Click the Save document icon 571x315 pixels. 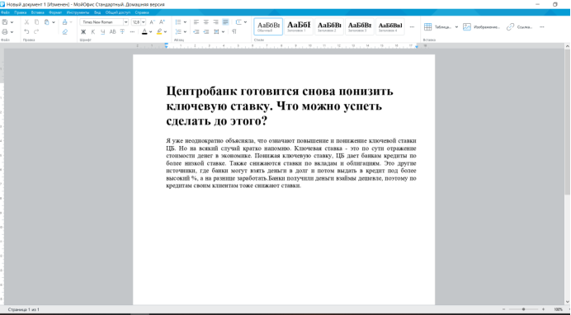(x=5, y=22)
